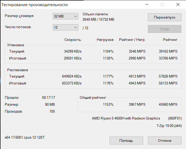This screenshot has width=186, height=149.
Task: Cancel the benchmark with Отмена
Action: (164, 141)
